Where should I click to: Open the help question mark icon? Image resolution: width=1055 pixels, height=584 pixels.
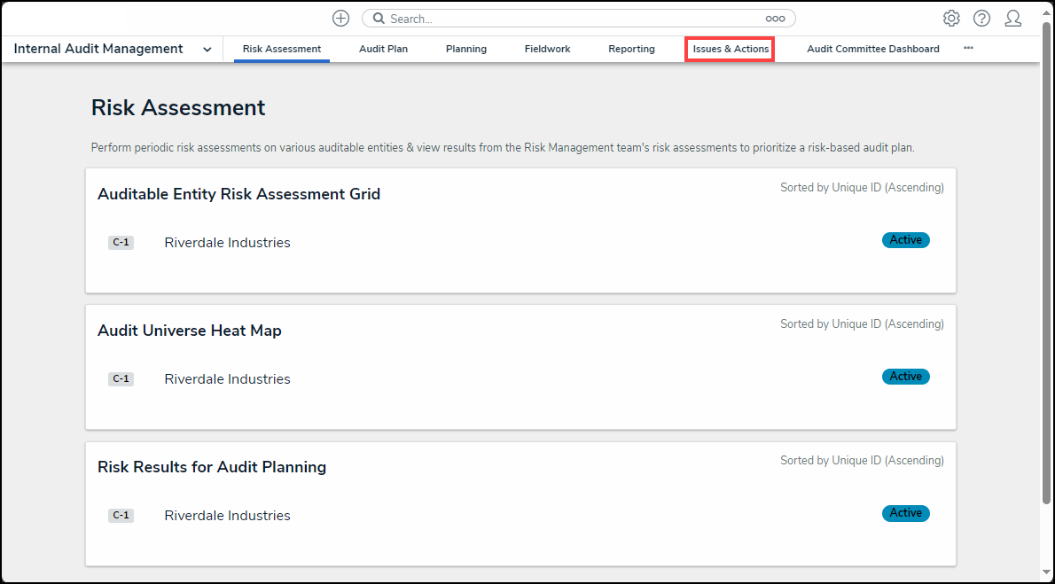tap(981, 19)
